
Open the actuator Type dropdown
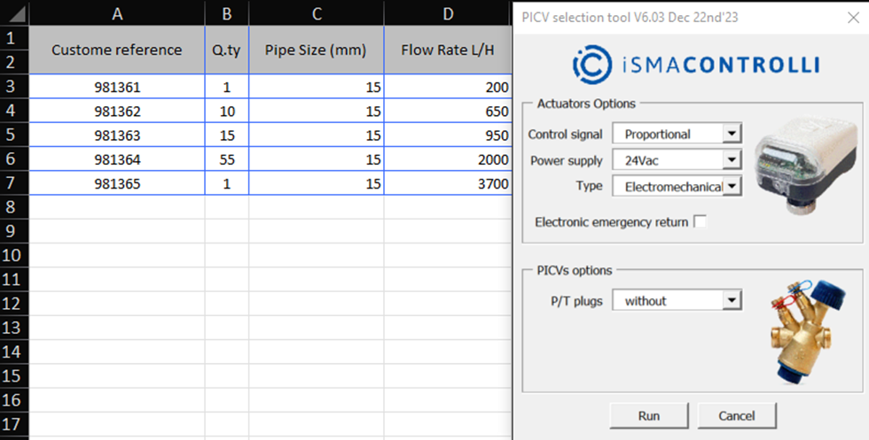coord(731,187)
